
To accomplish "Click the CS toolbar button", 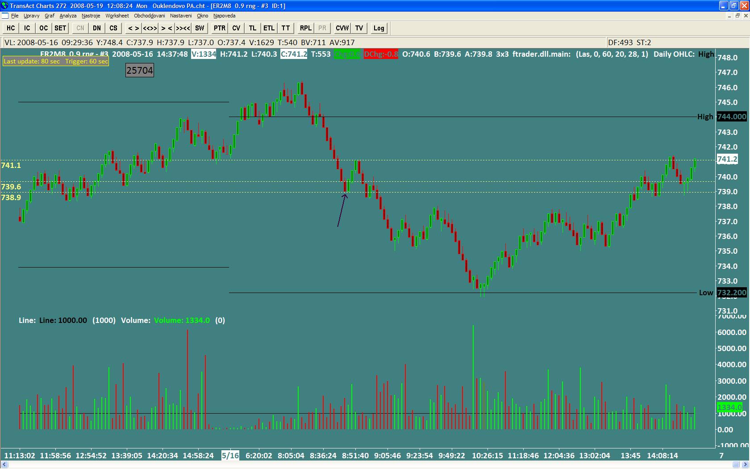I will coord(113,28).
